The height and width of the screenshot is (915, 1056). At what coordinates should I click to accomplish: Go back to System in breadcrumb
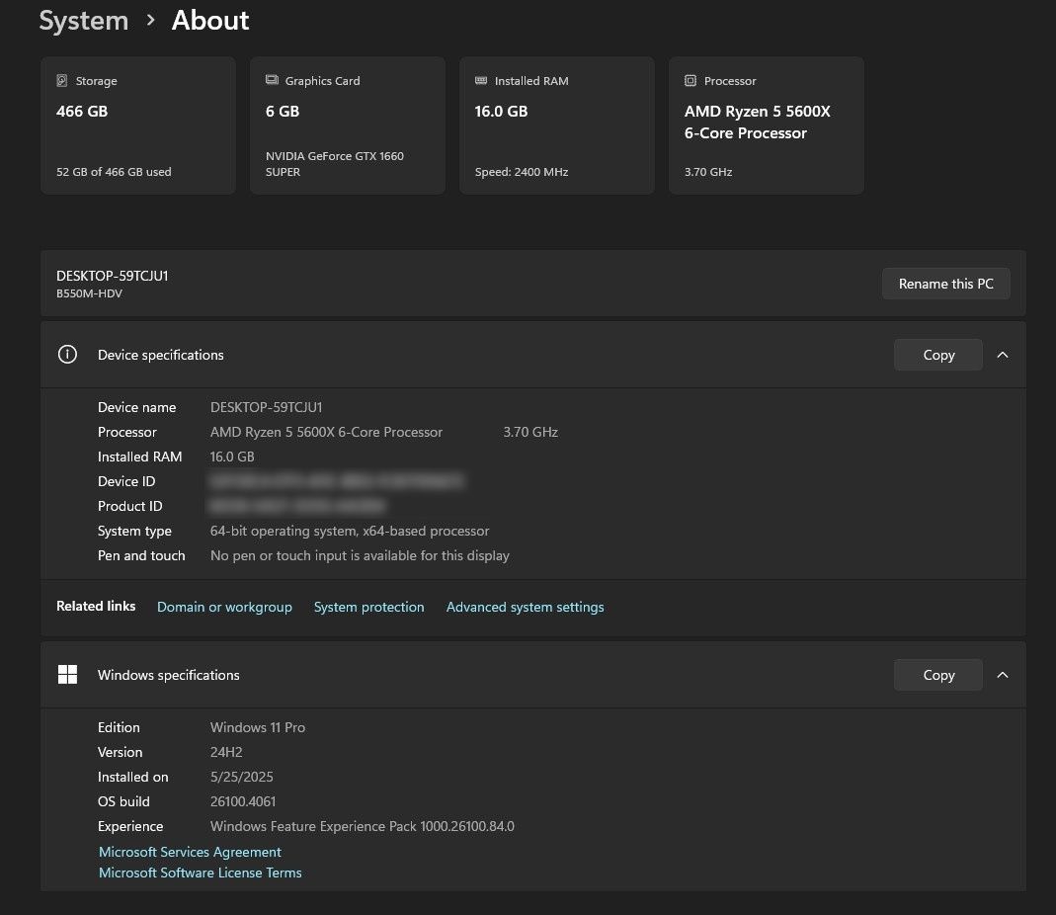[84, 21]
